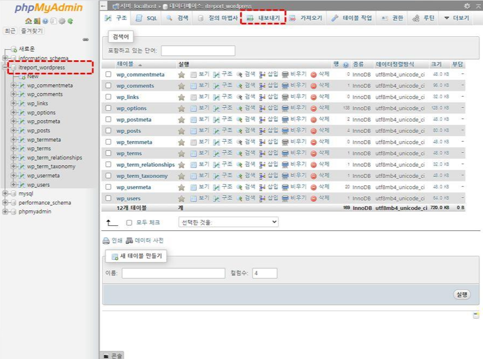Click the console icon at bottom left

[x=106, y=356]
